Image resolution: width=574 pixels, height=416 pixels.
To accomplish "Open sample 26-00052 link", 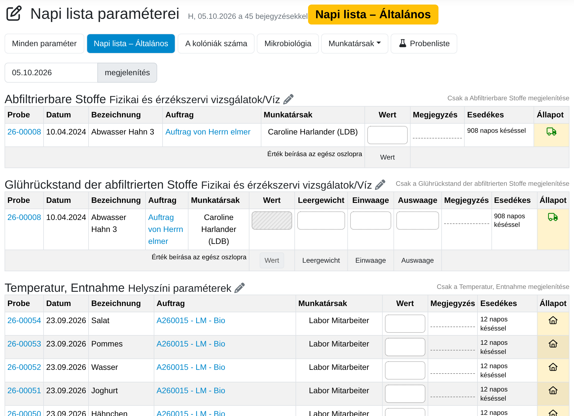I will tap(24, 367).
